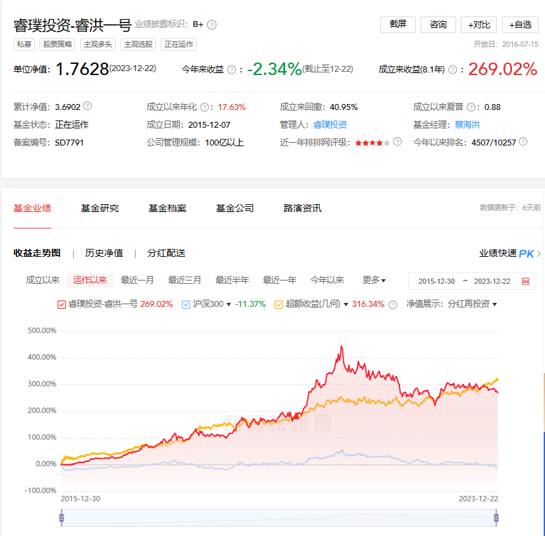
Task: Click the end date 2023-12-22 field
Action: click(492, 281)
